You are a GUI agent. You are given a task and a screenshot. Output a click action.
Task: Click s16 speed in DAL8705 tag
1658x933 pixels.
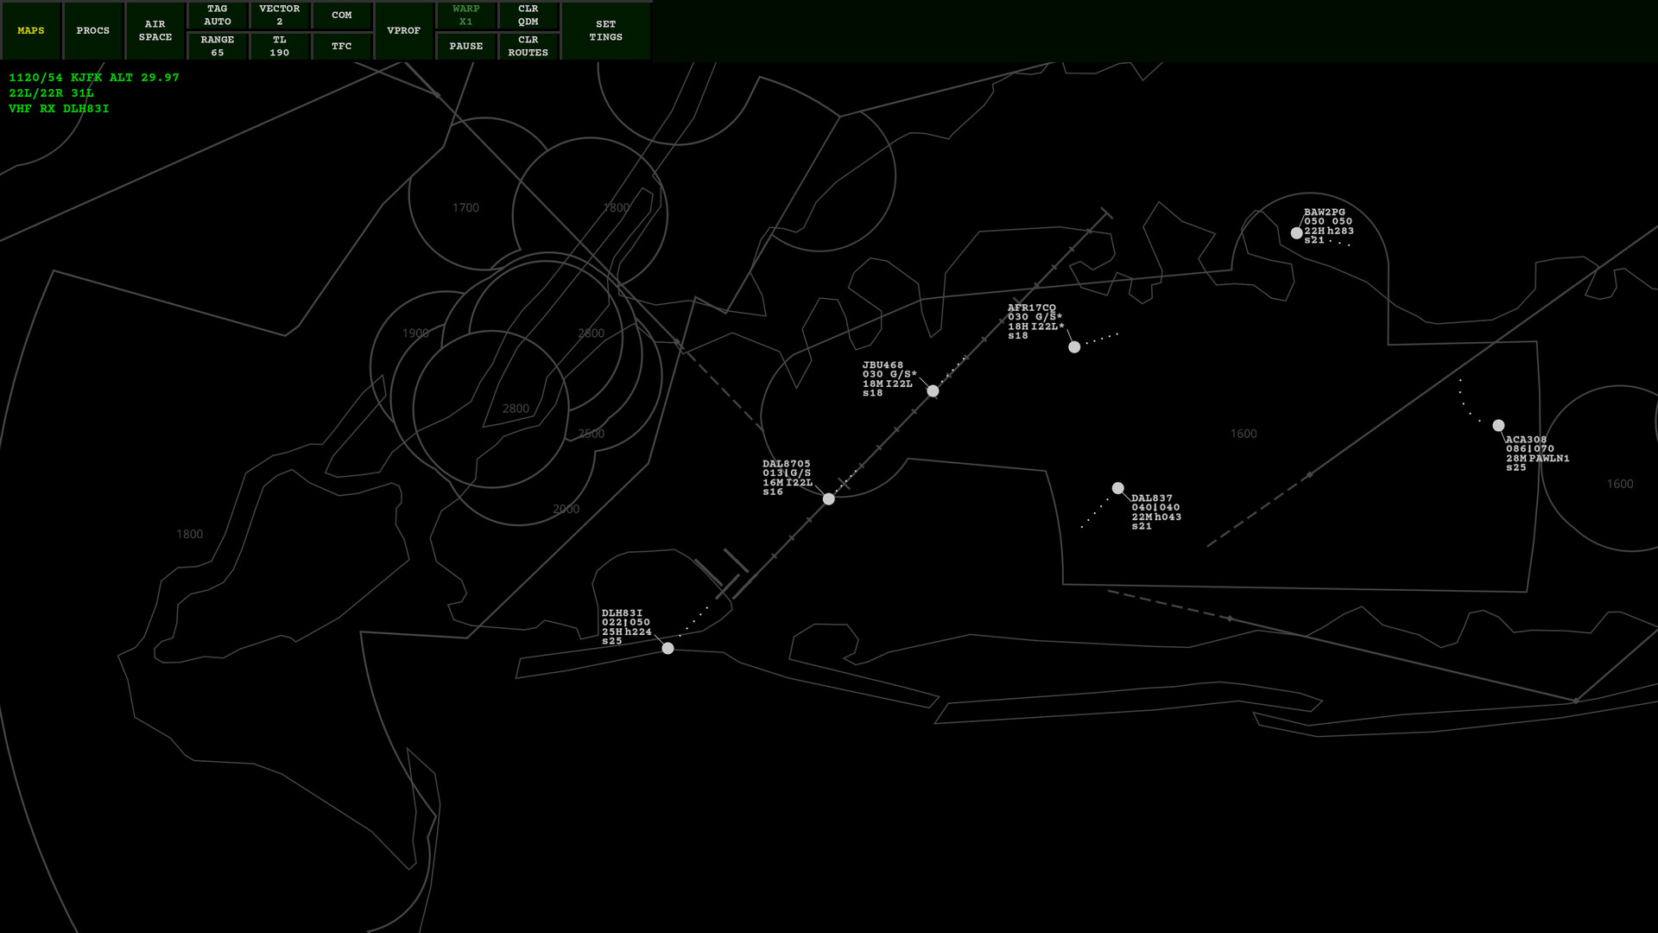point(773,492)
